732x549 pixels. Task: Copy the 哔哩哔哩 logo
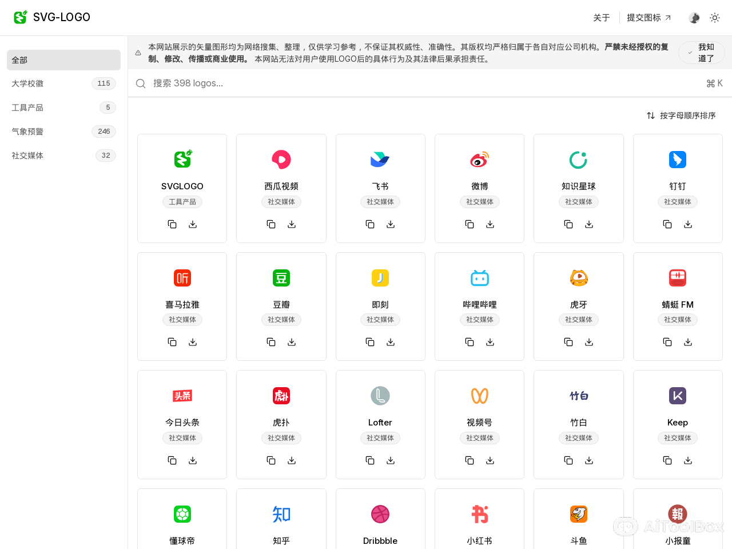coord(470,342)
